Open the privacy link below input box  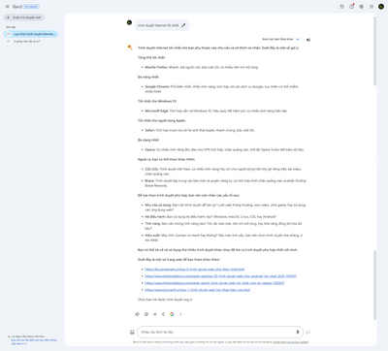(291, 342)
